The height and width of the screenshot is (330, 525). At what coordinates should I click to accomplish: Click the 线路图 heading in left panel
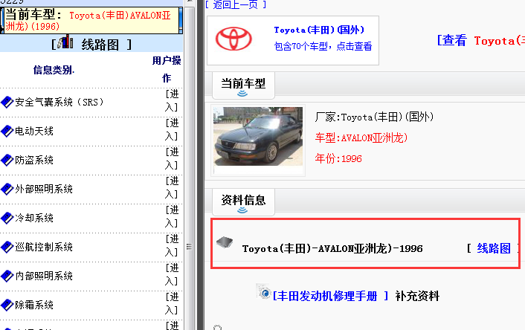tap(100, 45)
